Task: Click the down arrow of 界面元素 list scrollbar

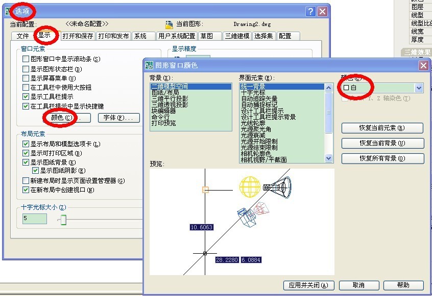Action: click(x=329, y=159)
